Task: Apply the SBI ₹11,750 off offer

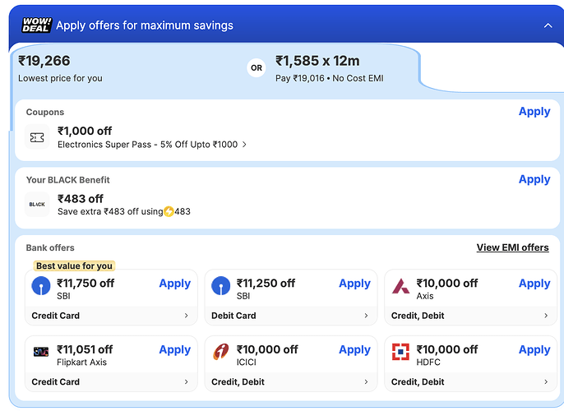Action: pos(174,284)
